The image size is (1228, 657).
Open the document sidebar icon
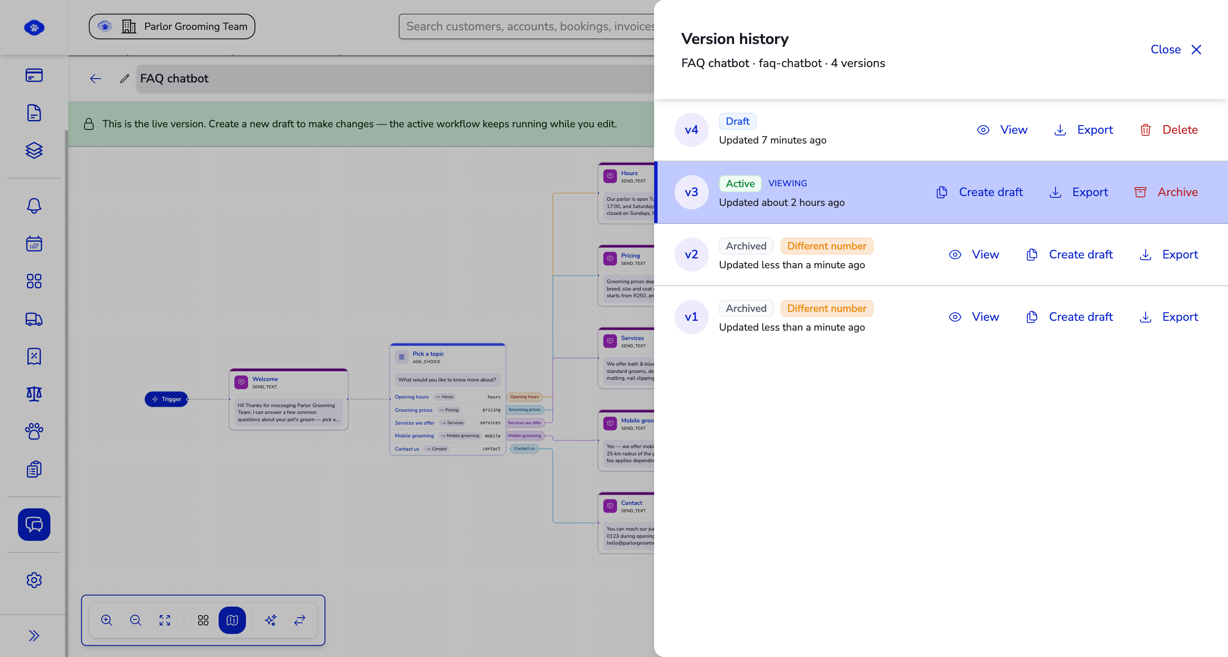[34, 113]
